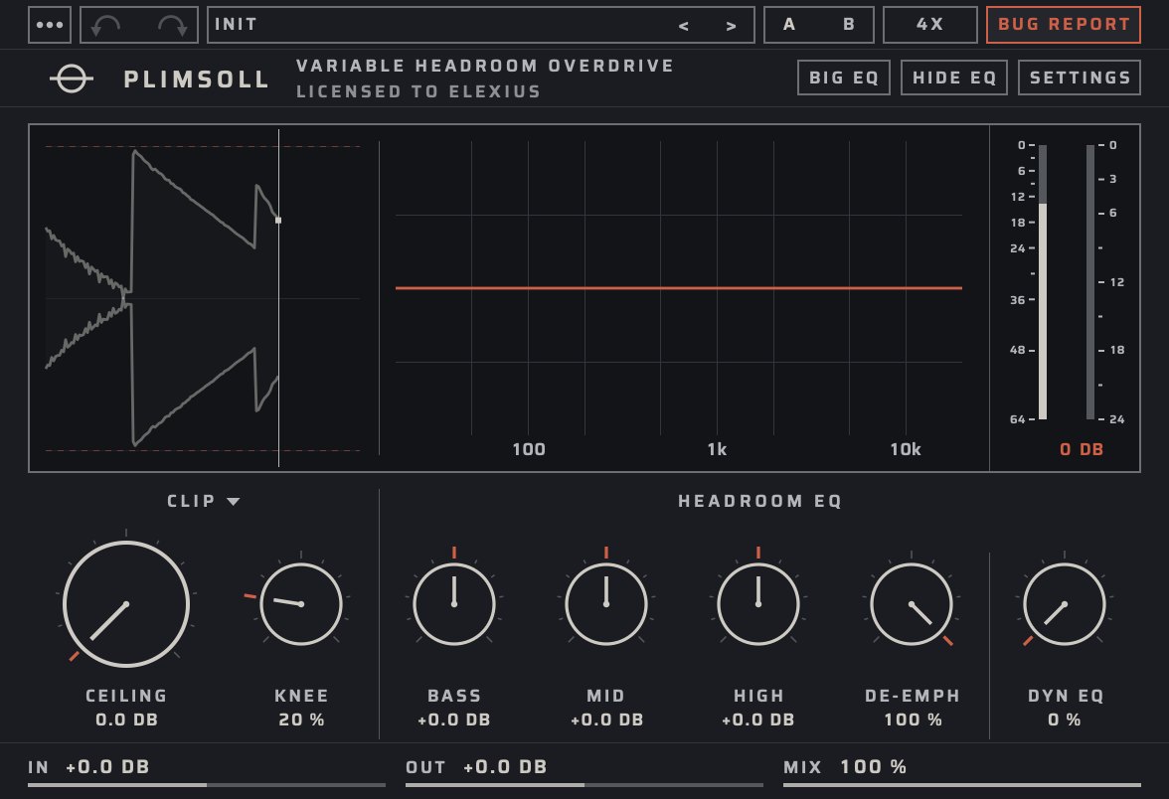Click the HEADROOM EQ heading

tap(759, 502)
